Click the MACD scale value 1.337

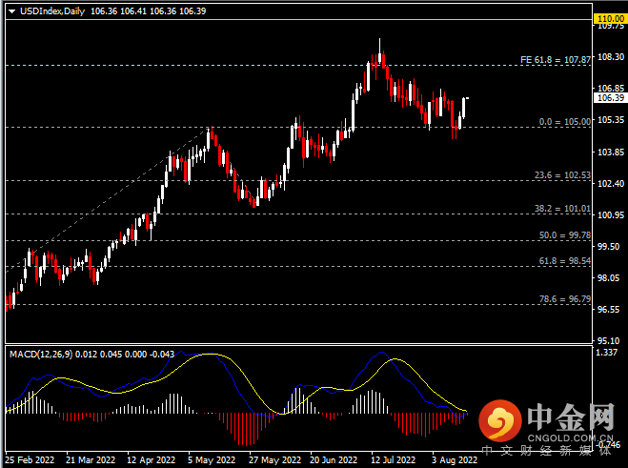coord(607,353)
